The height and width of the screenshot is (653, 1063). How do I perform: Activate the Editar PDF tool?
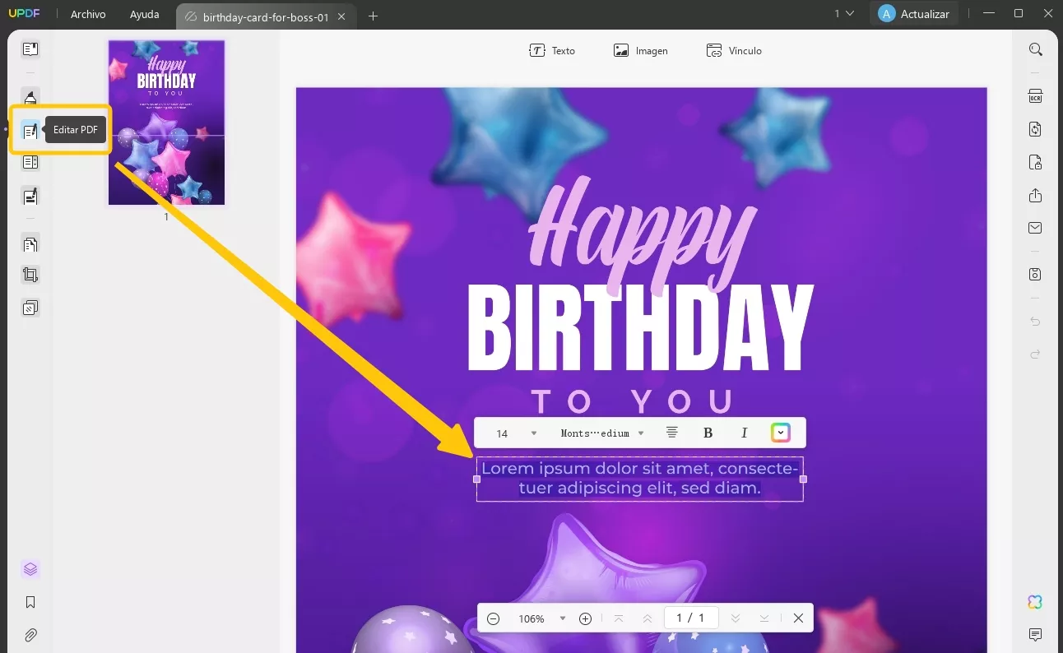[x=30, y=130]
